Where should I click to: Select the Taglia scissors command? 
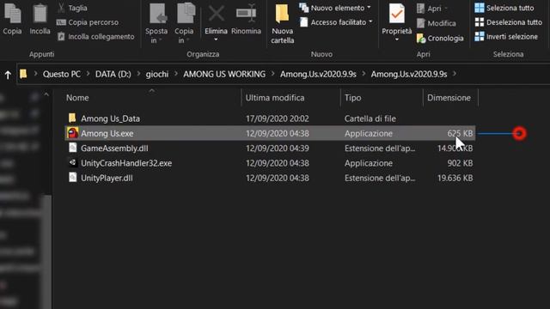(x=72, y=8)
